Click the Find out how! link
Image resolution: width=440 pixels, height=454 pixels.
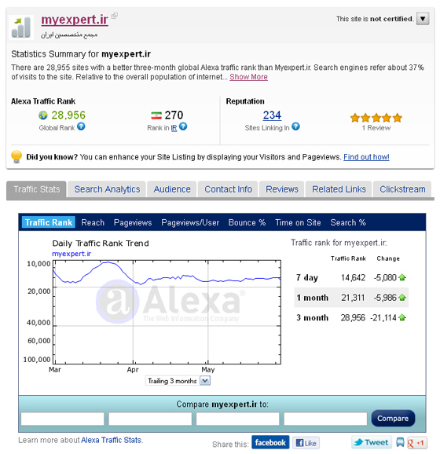click(366, 157)
